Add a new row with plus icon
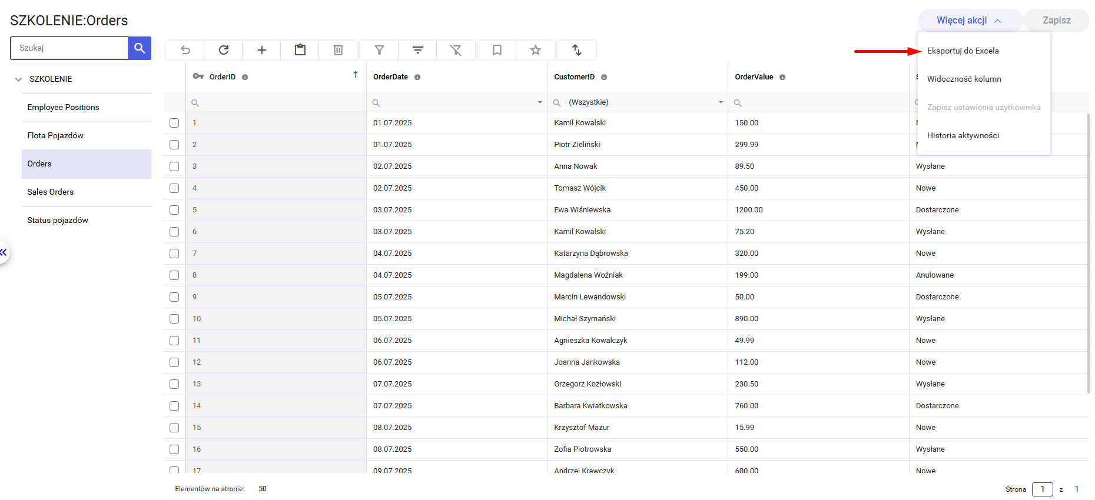 tap(262, 50)
